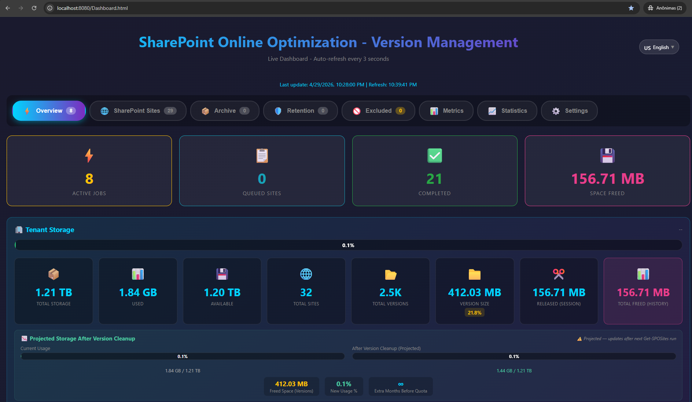Click the browser forward arrow
The width and height of the screenshot is (692, 402).
pos(21,8)
